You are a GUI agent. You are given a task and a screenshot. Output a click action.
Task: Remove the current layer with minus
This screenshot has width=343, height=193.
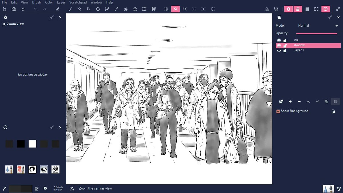[299, 102]
